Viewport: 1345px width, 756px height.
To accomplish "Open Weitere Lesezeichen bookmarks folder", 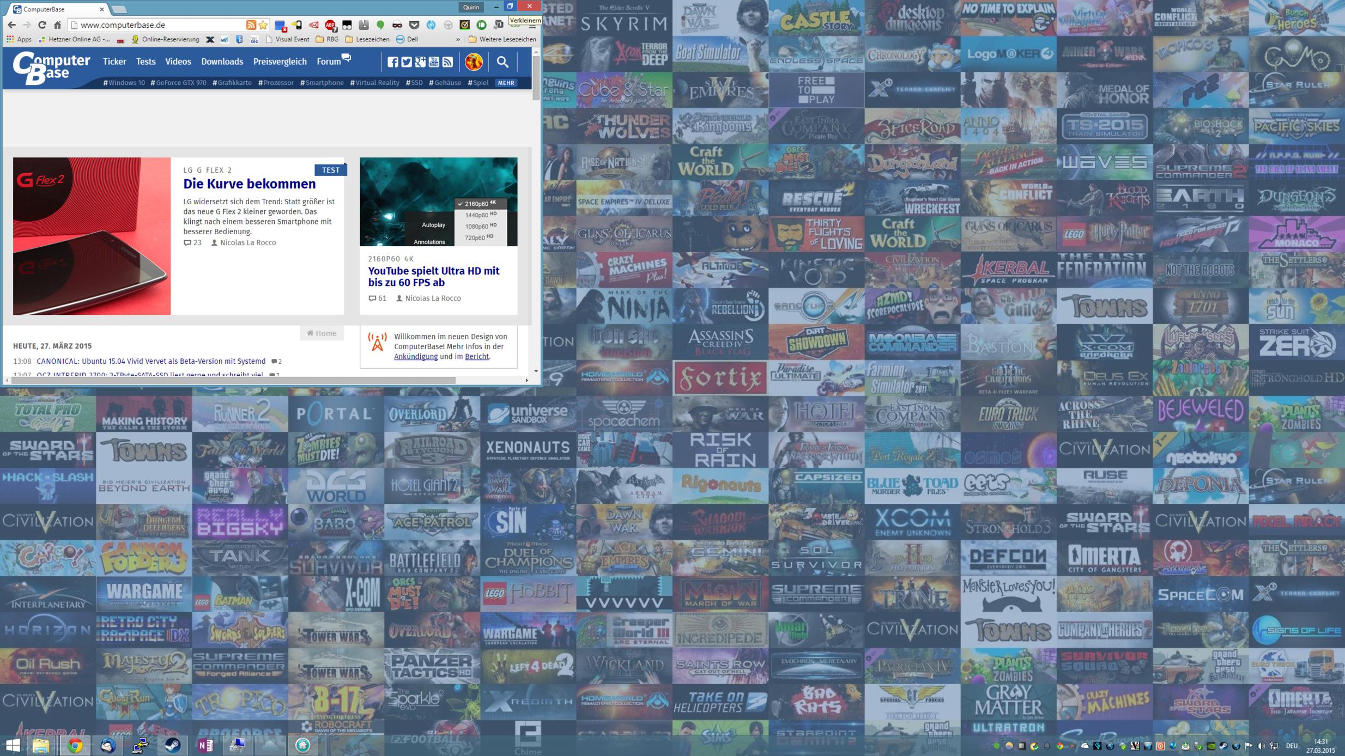I will pyautogui.click(x=502, y=39).
